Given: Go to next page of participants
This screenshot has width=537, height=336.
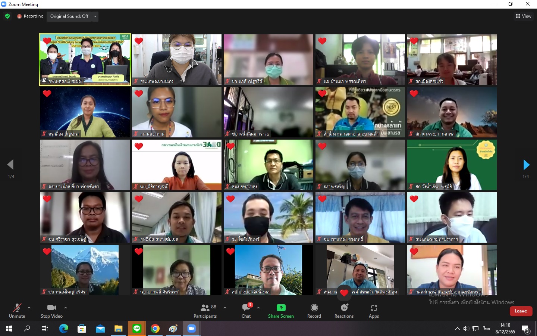Looking at the screenshot, I should point(526,165).
